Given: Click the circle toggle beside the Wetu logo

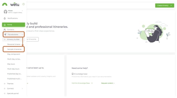Looking at the screenshot, I should click(x=24, y=4).
